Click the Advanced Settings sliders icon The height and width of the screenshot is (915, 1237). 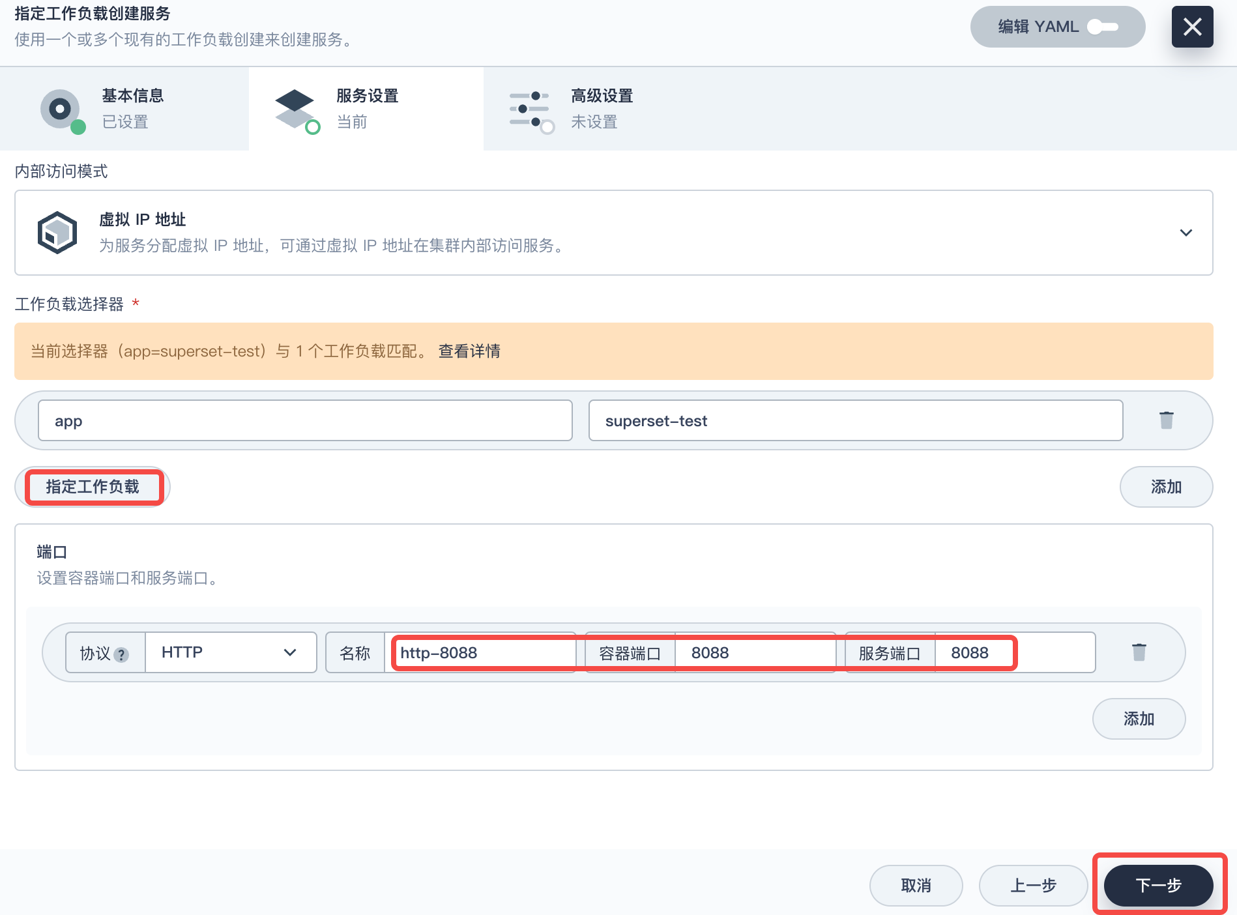pos(530,109)
